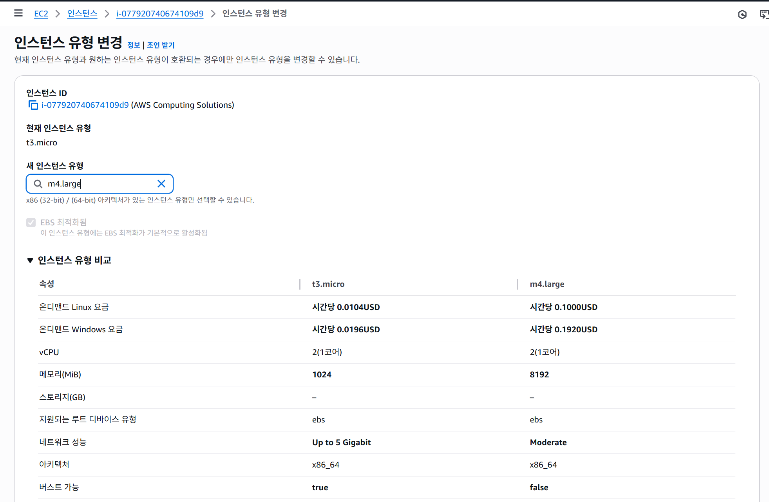Image resolution: width=769 pixels, height=502 pixels.
Task: Click the m4.large column header
Action: coord(547,284)
